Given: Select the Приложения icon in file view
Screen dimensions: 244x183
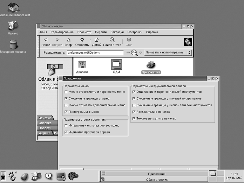Looking at the screenshot, I should 151,65.
